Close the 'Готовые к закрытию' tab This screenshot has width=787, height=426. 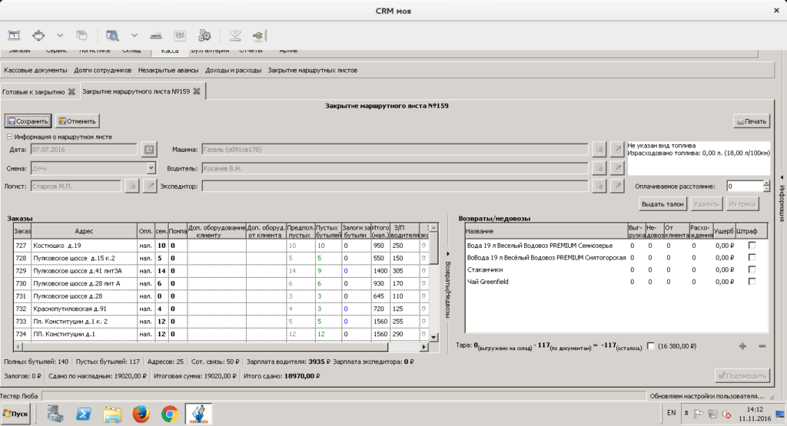(x=71, y=91)
